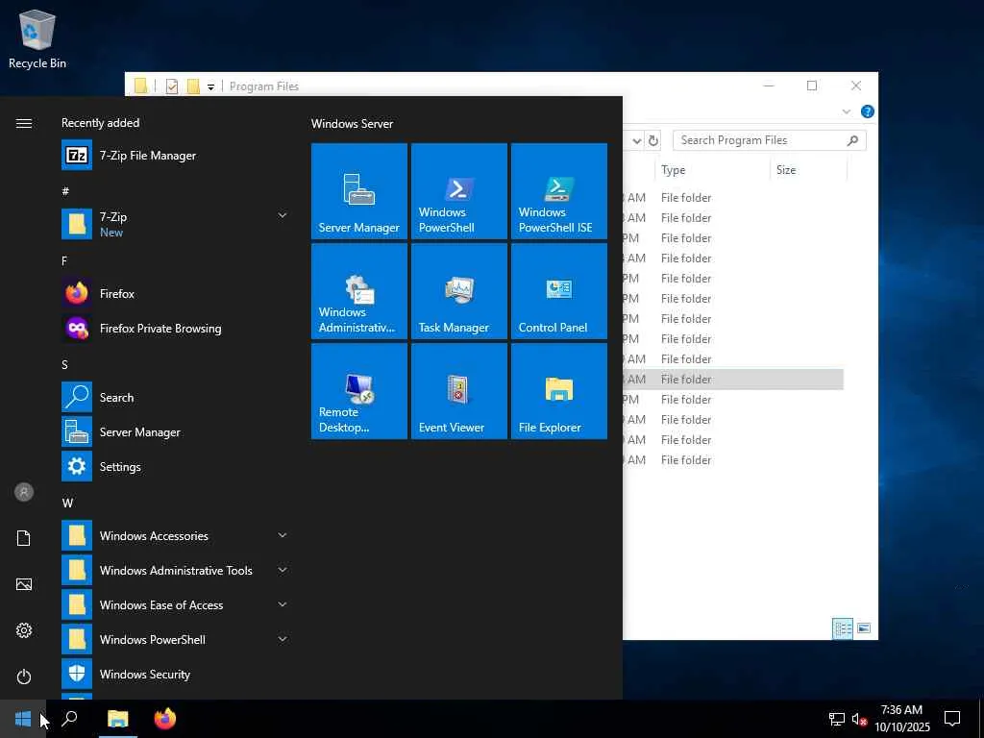Open the Windows Administrative Tools tile
The height and width of the screenshot is (738, 984).
tap(359, 291)
